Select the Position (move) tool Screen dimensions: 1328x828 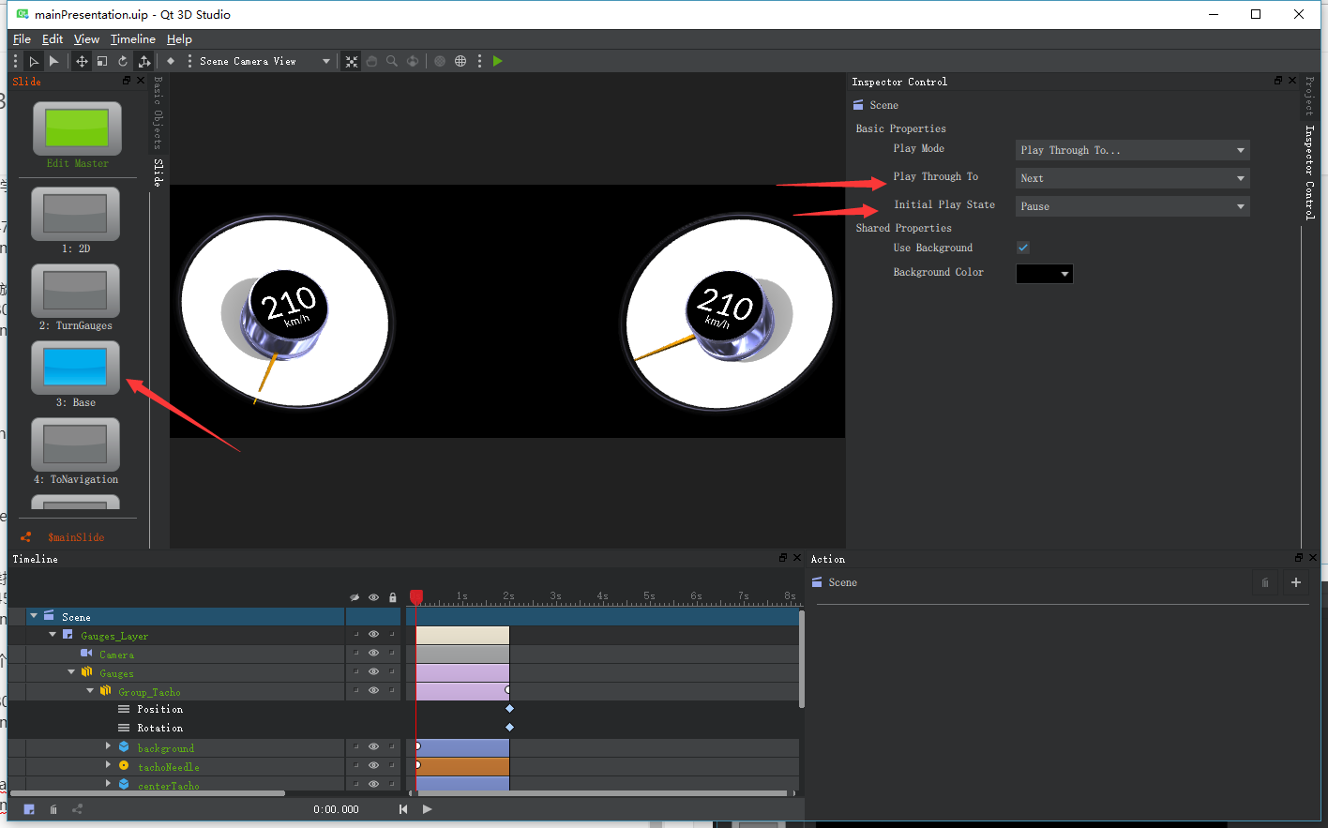(x=82, y=61)
